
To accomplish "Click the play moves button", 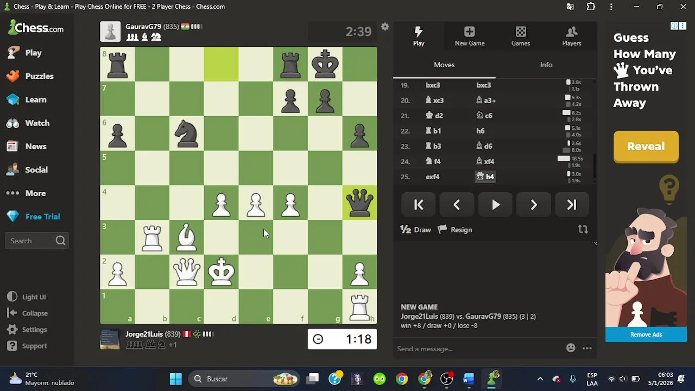I will [x=495, y=205].
